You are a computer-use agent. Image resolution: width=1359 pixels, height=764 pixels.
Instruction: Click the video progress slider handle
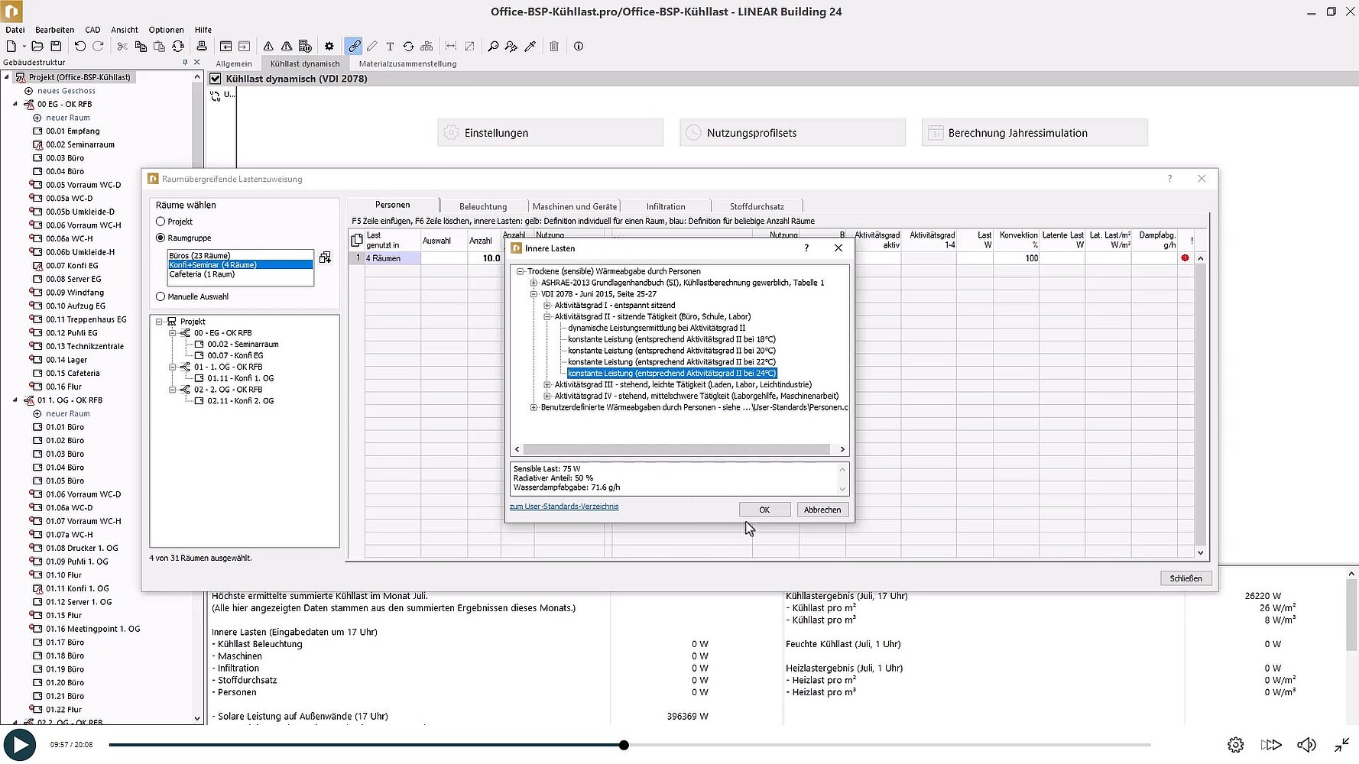click(624, 745)
